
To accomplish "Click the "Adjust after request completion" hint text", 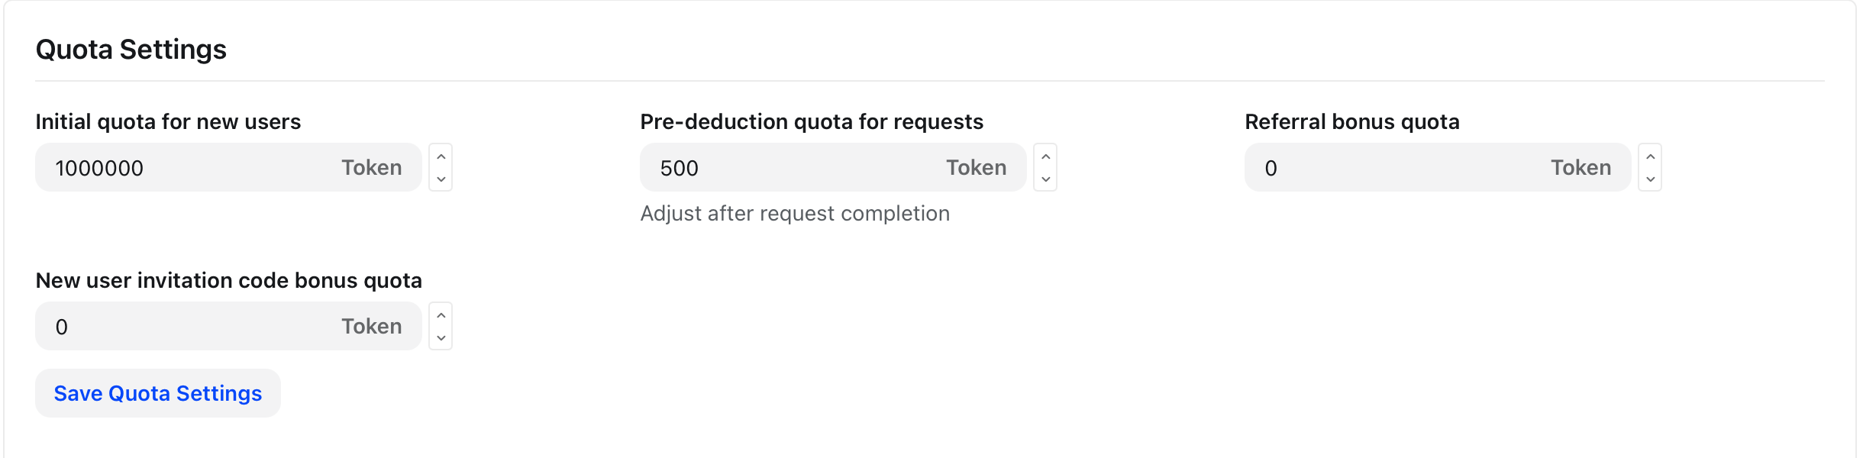I will (795, 214).
